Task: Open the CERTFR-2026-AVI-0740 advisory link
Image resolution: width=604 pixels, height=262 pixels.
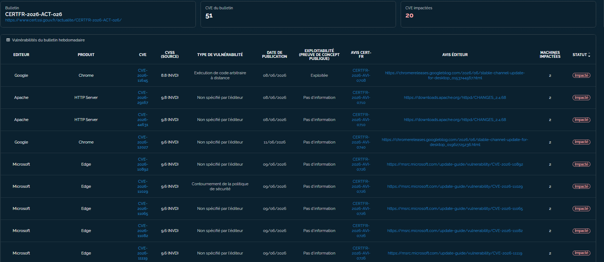Action: click(x=361, y=142)
